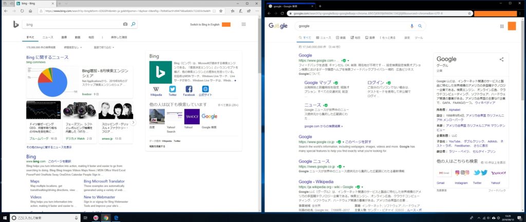Screen dimensions: 526x222
Task: Open Gmail related search thumbnail
Action: click(x=444, y=173)
